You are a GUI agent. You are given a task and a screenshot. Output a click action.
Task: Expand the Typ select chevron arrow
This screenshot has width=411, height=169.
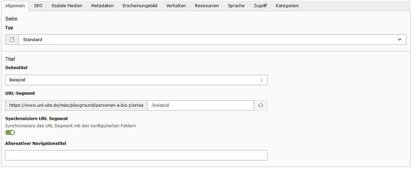pyautogui.click(x=399, y=40)
